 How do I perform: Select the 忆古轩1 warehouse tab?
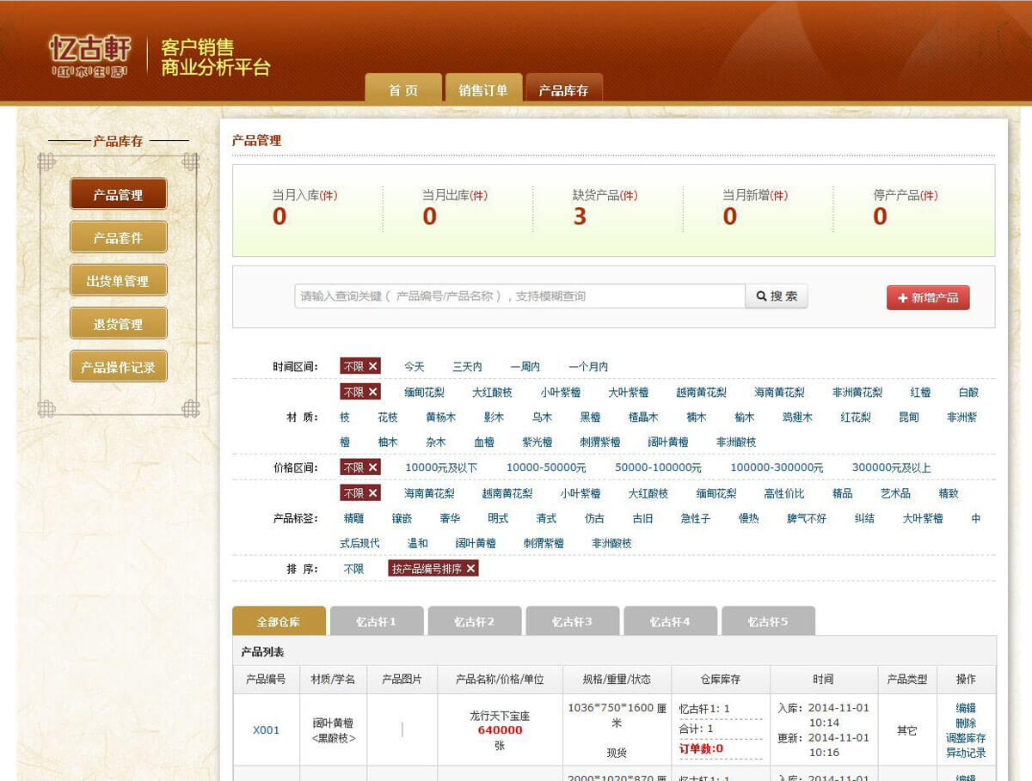click(377, 621)
